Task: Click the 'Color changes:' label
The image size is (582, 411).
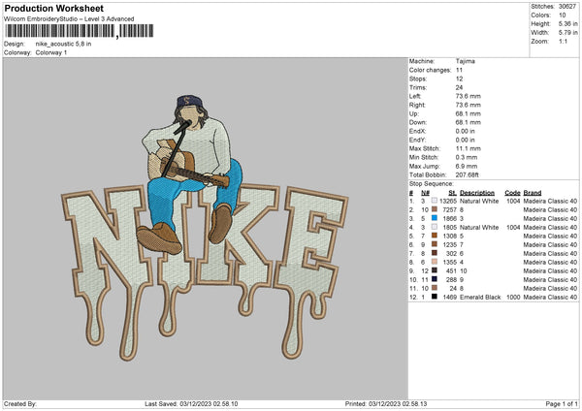Action: pos(430,70)
